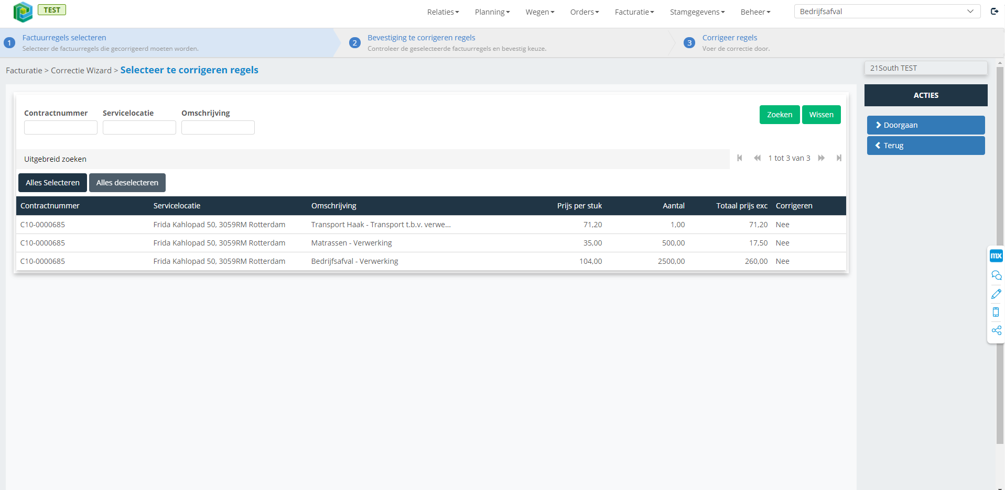1005x490 pixels.
Task: Click the Doorgaan action button
Action: click(x=926, y=125)
